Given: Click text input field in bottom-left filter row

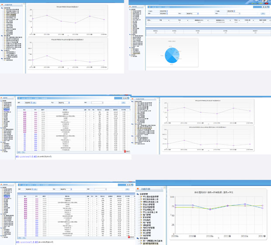Looking at the screenshot, I should (100, 189).
